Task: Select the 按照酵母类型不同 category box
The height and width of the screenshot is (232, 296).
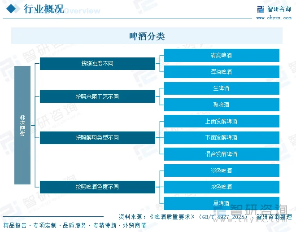Action: (97, 137)
